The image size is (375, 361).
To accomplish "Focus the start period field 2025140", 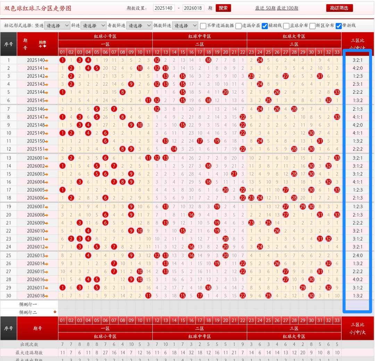I will coord(164,8).
